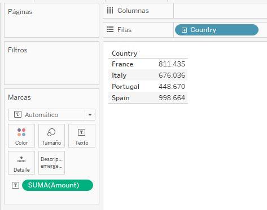
Task: Click the value 998.664
Action: [x=172, y=98]
